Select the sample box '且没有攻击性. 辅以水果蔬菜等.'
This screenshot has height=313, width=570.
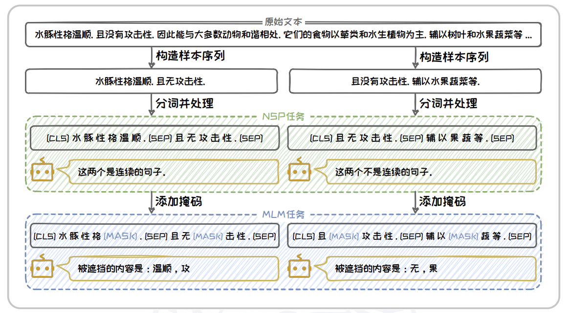[415, 81]
